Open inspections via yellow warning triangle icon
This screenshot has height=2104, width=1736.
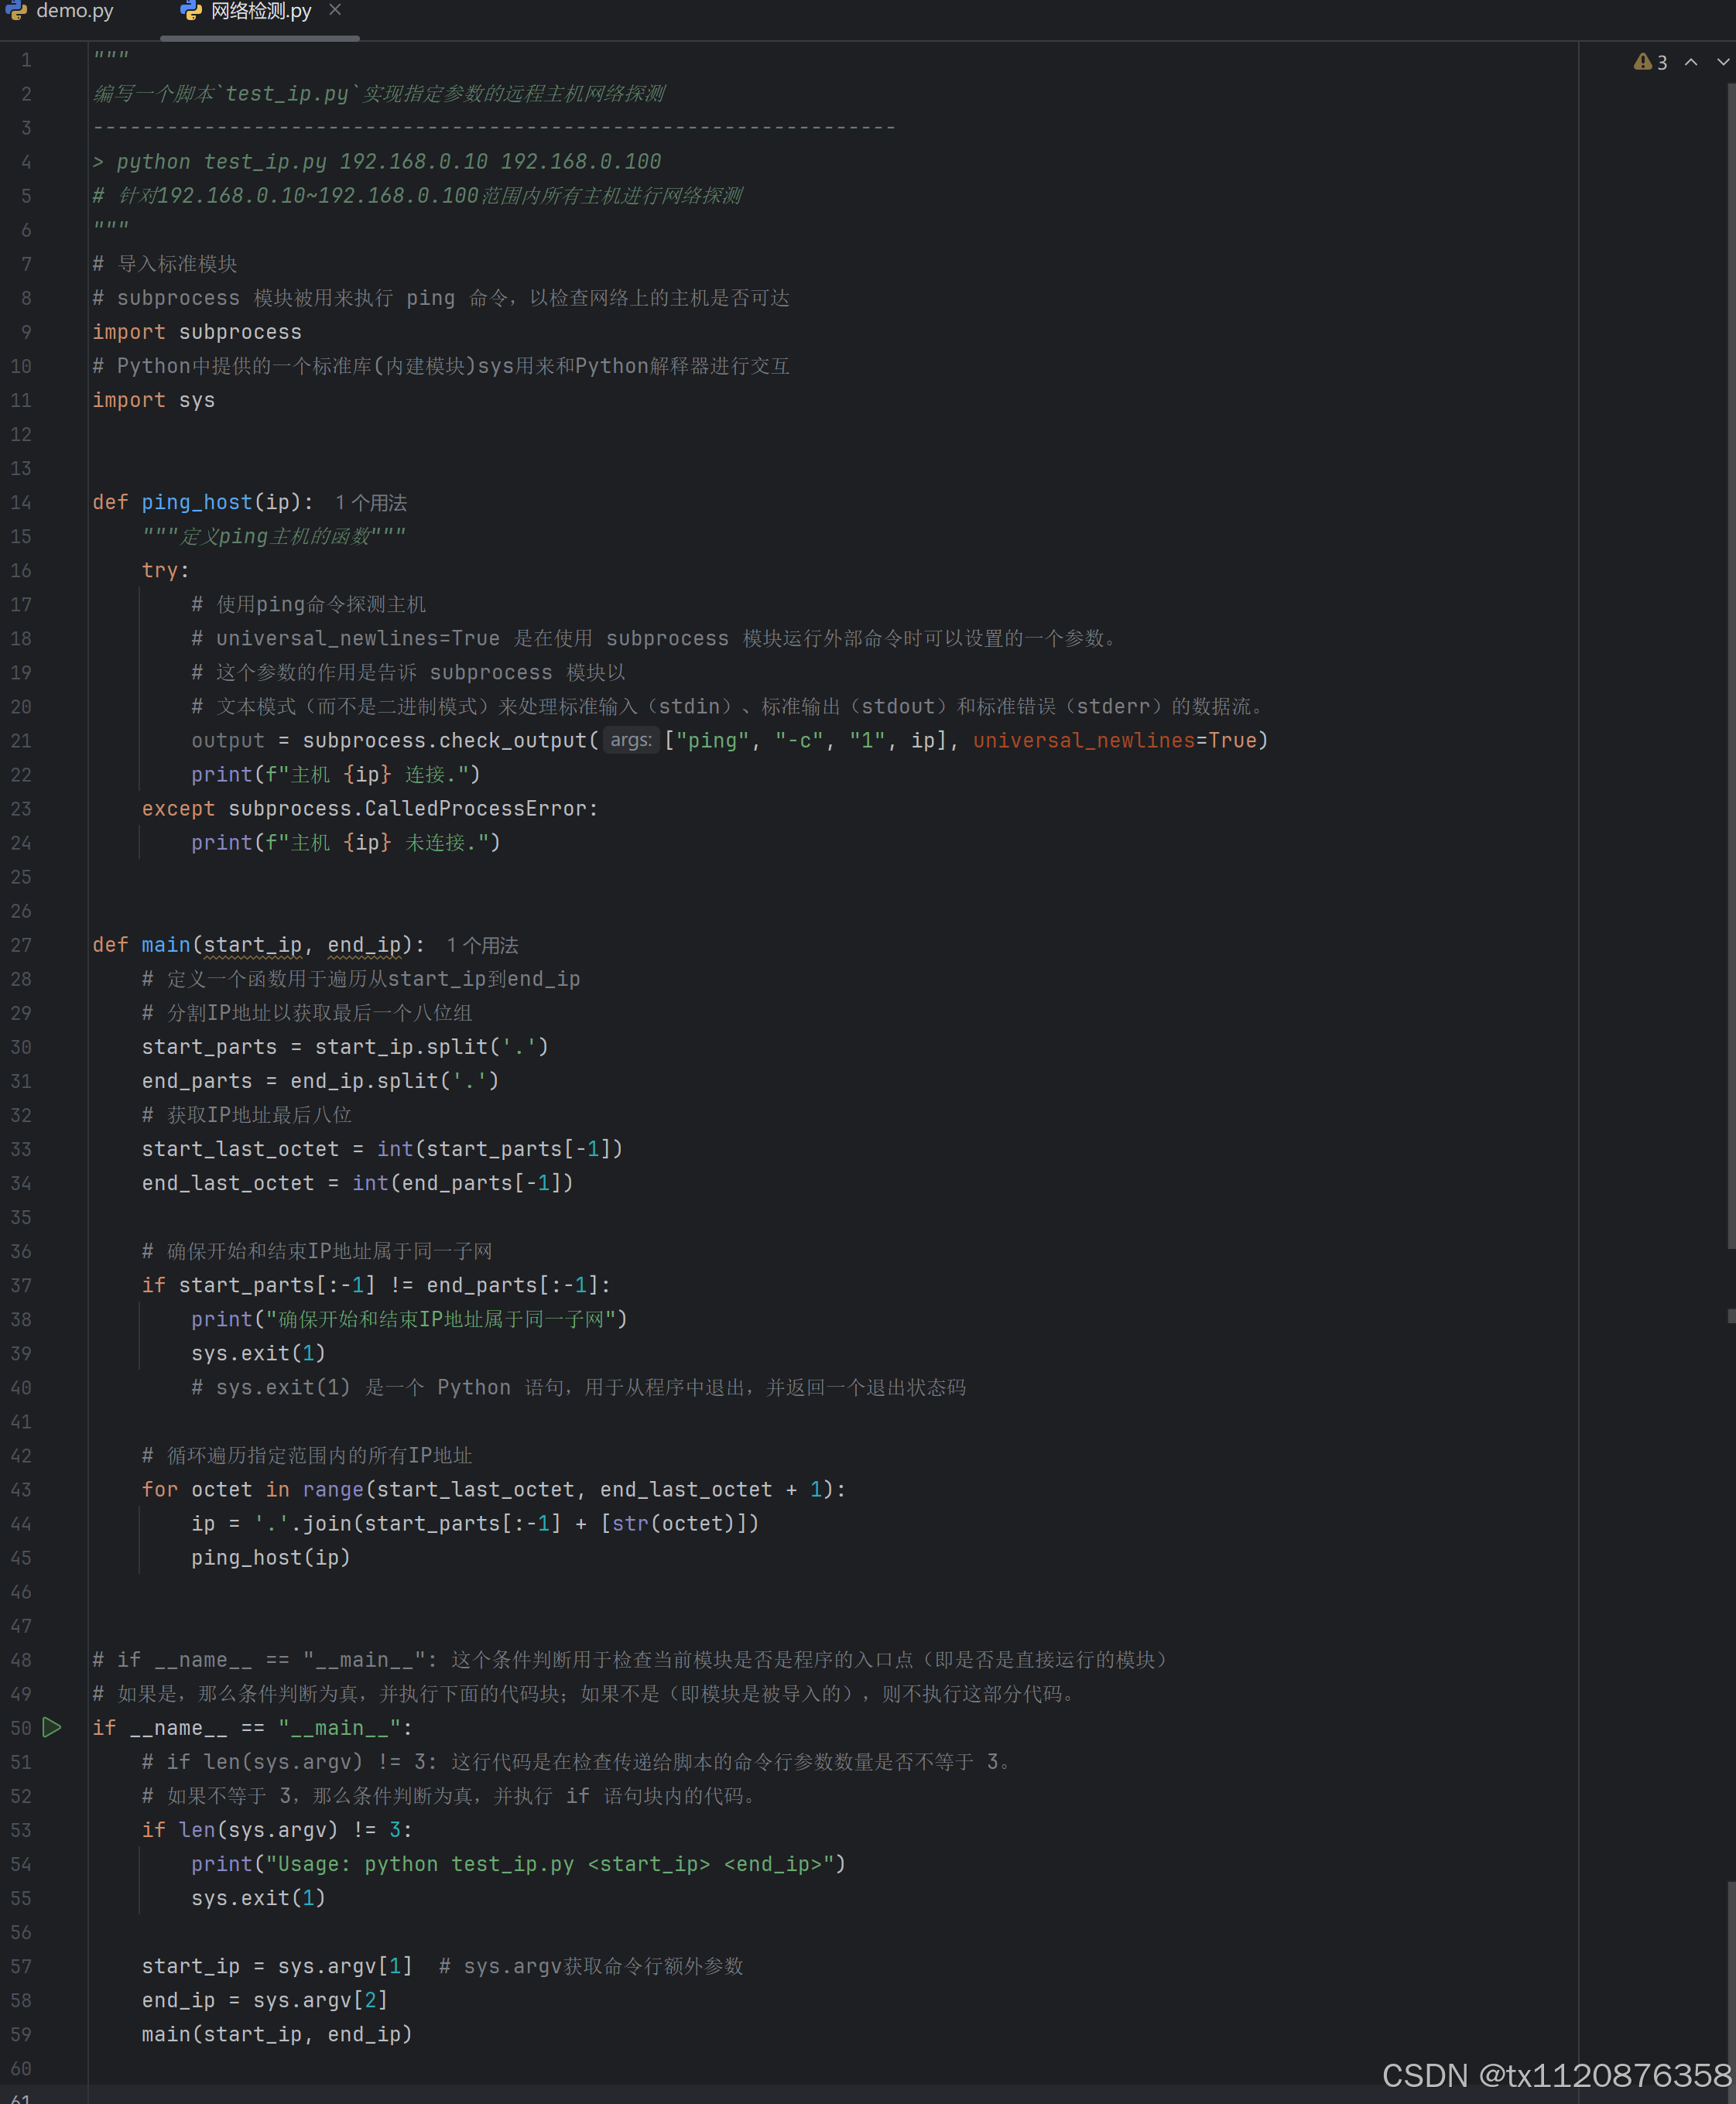1645,62
